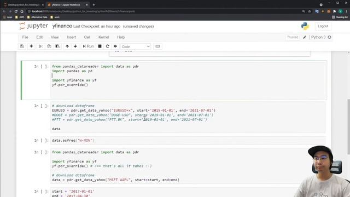Paste cells below icon
Viewport: 350px width, 197px height.
point(57,46)
